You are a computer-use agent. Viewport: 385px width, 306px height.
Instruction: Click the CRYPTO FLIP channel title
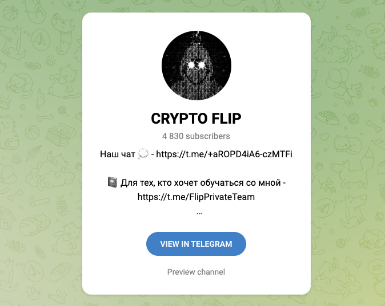pyautogui.click(x=196, y=119)
